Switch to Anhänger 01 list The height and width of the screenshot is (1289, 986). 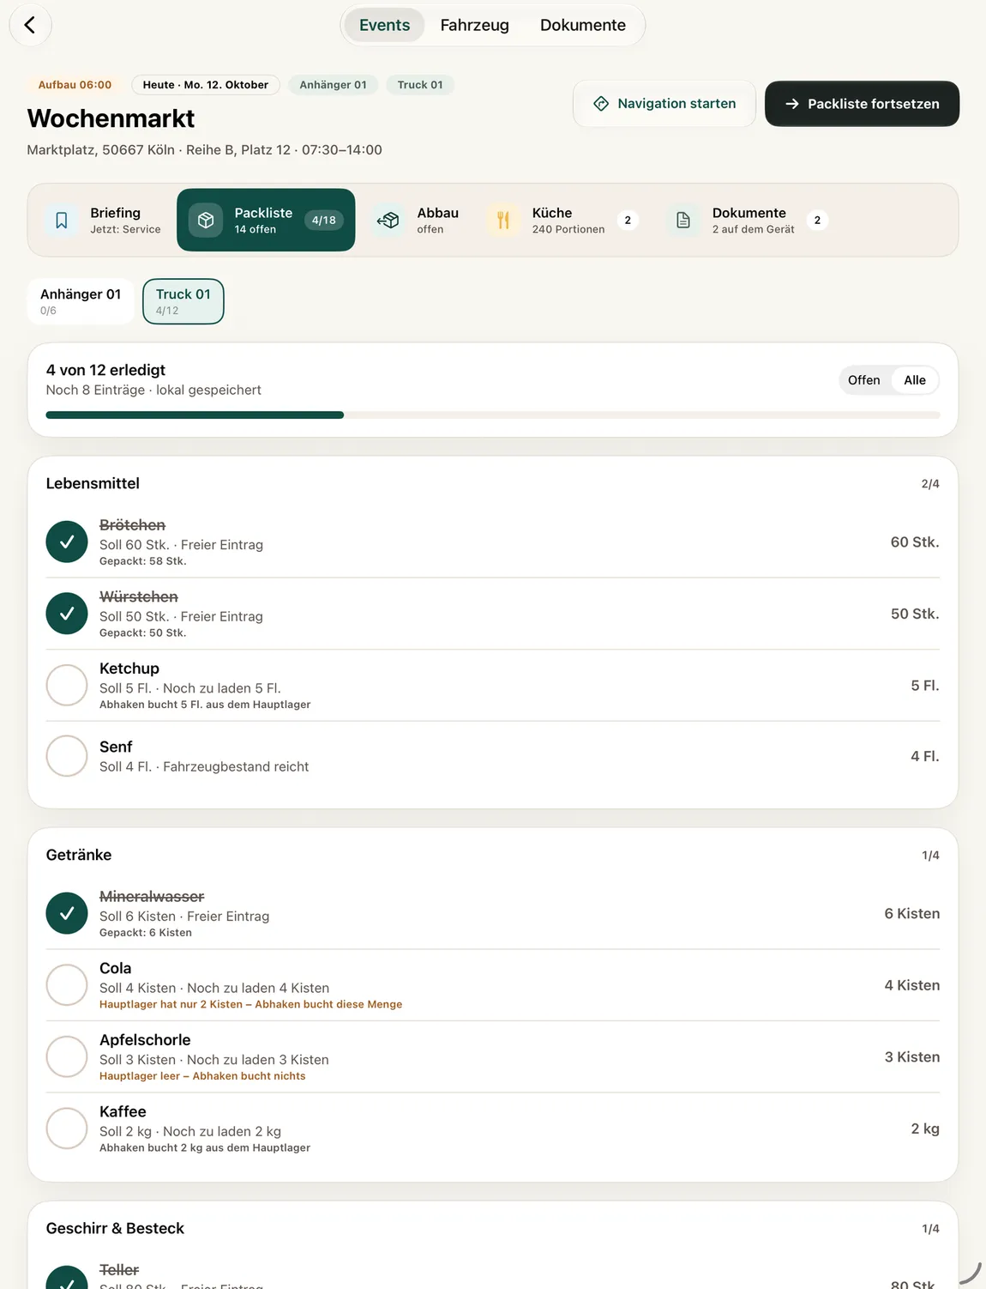pos(81,301)
